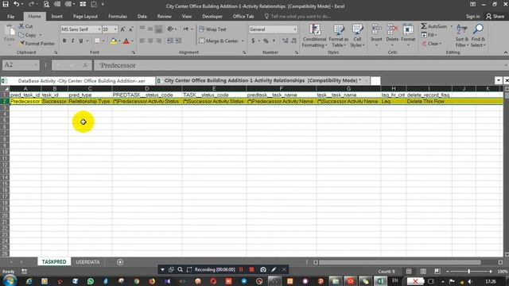This screenshot has width=509, height=286.
Task: Add a new sheet with the plus button
Action: coord(120,262)
